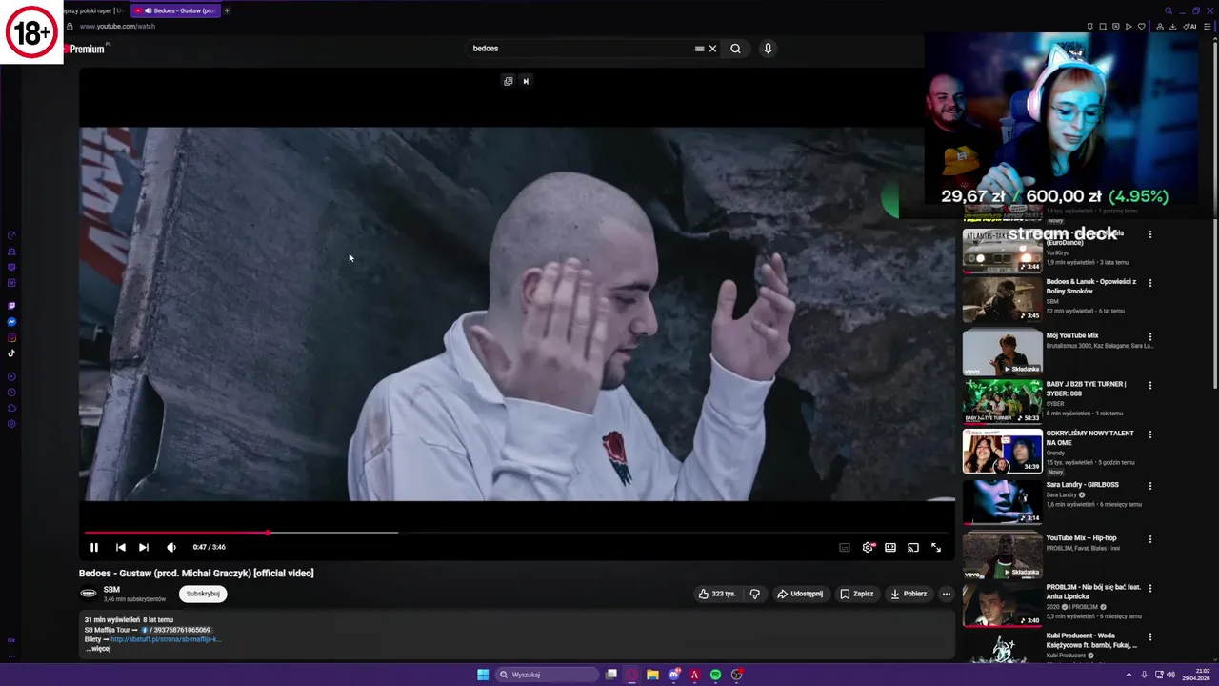
Task: Open the player settings gear
Action: [x=868, y=547]
